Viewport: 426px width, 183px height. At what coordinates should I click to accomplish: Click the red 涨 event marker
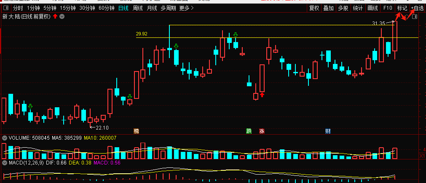262,131
